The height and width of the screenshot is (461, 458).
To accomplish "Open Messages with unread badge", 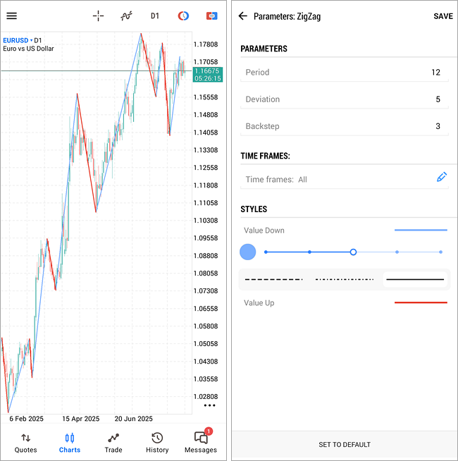I will pos(201,443).
